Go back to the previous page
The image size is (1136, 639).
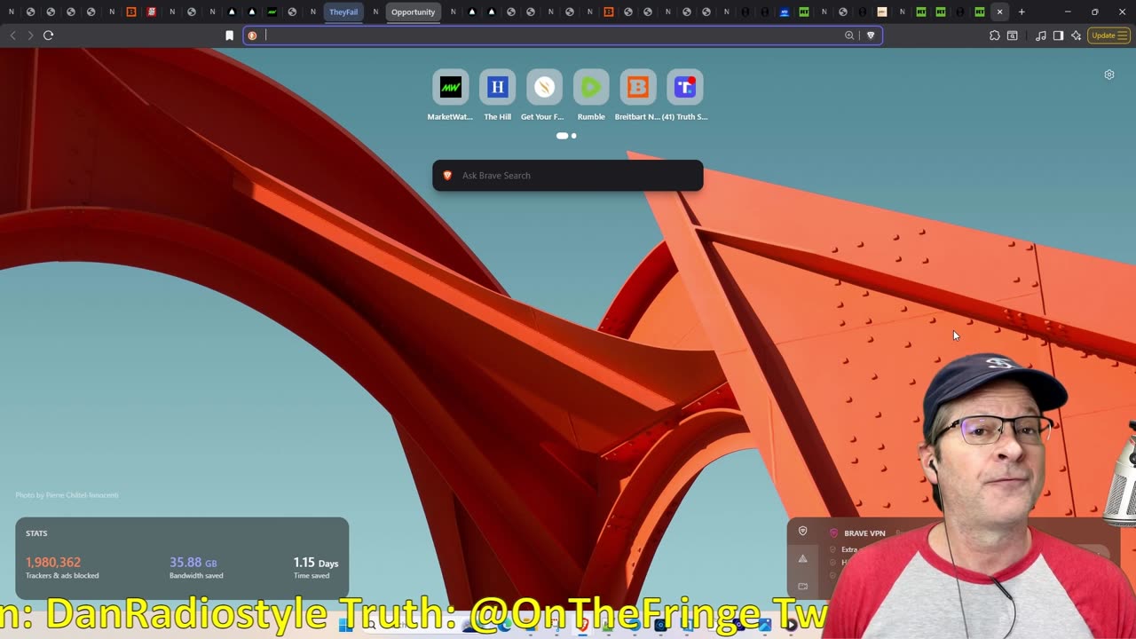coord(12,35)
